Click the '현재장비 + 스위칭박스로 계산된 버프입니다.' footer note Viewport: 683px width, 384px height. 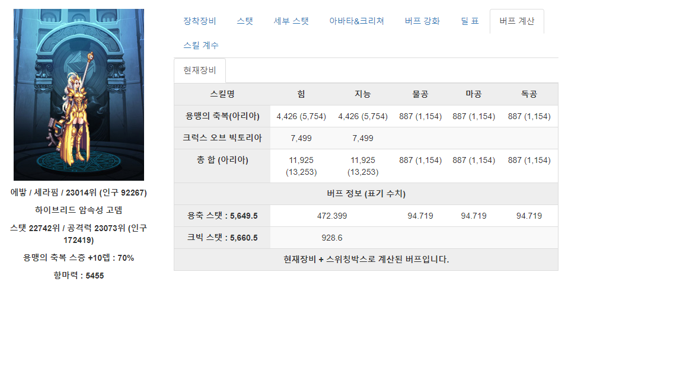tap(366, 260)
